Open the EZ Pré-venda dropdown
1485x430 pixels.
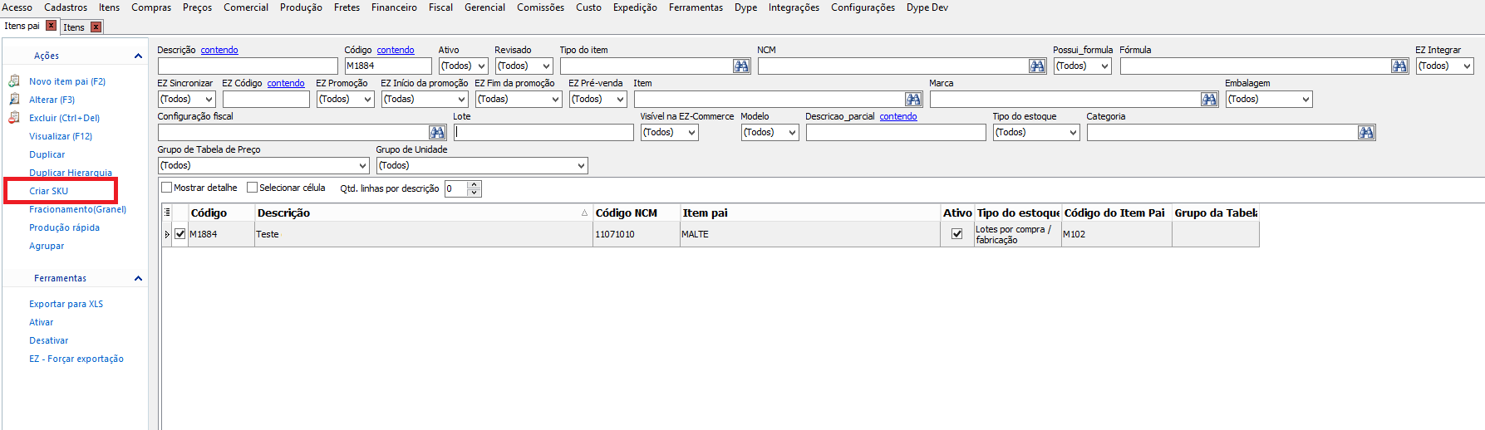[598, 99]
